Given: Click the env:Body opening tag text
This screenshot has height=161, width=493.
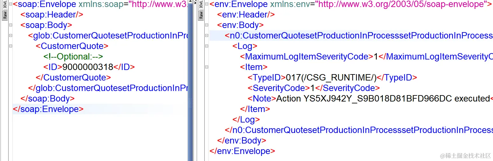Looking at the screenshot, I should pos(240,25).
